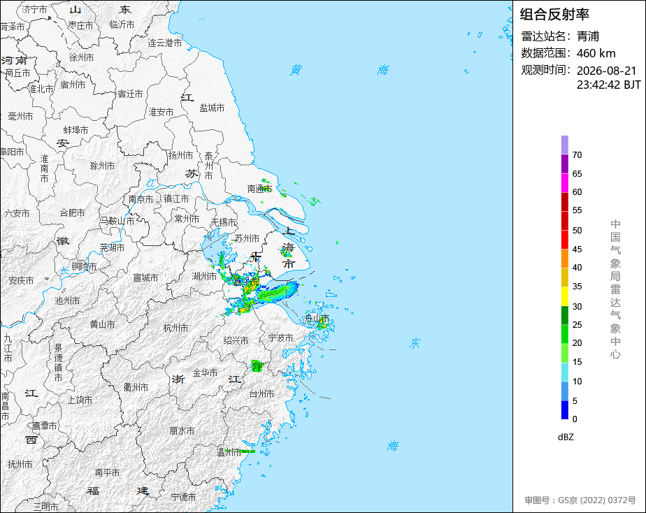
Task: Click the 70 dBZ legend label
Action: (x=577, y=155)
